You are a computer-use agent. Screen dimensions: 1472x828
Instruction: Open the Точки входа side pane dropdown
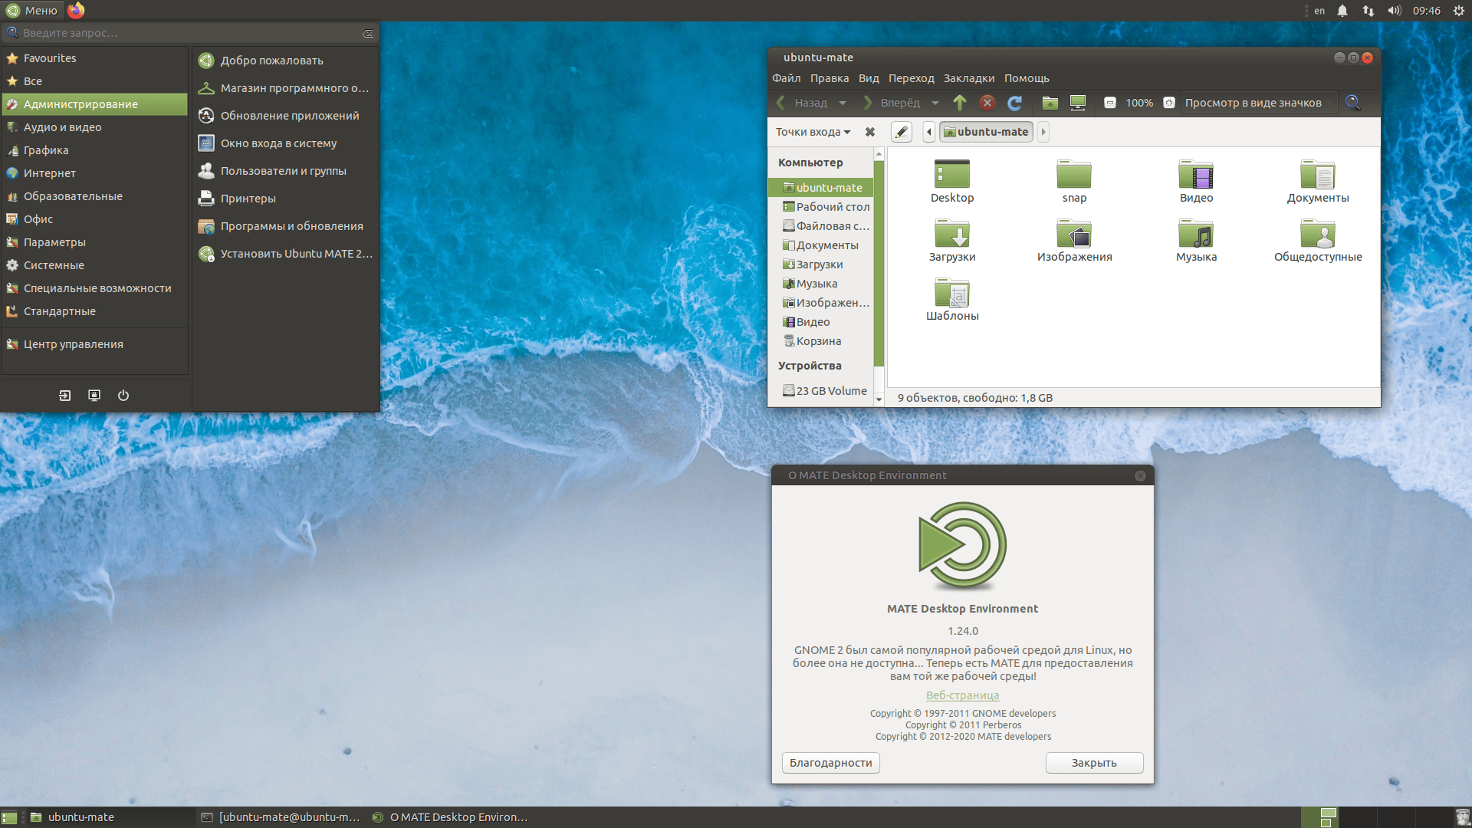(x=813, y=132)
